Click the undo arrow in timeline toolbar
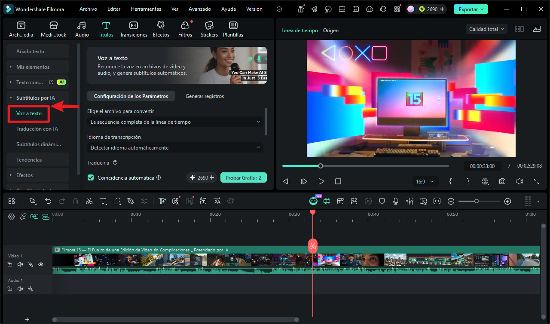Image resolution: width=550 pixels, height=324 pixels. coord(48,201)
